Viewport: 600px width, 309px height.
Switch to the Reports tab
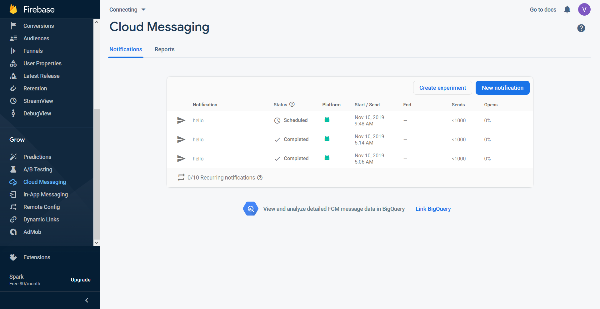point(164,49)
